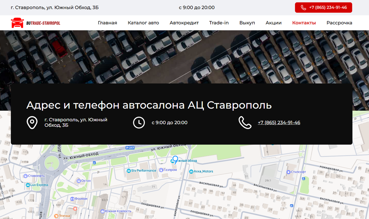Open the Главная menu item
The width and height of the screenshot is (369, 219).
click(107, 22)
